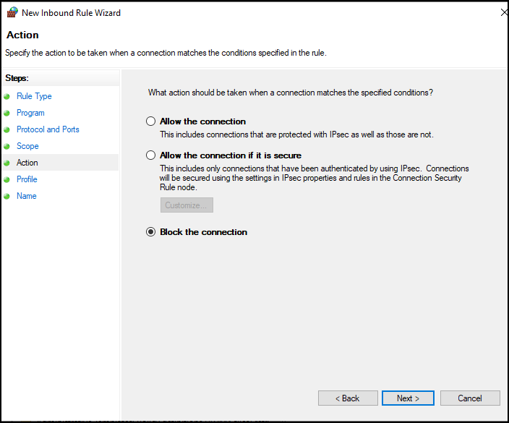Screen dimensions: 509x423
Task: Choose Allow the connection if it is secure
Action: pos(150,155)
